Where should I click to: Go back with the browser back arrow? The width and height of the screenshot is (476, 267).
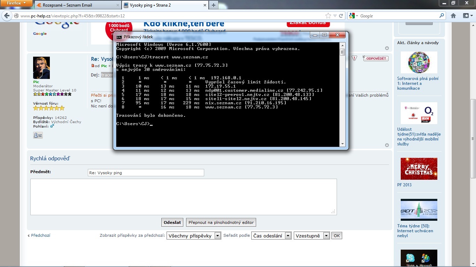(7, 16)
